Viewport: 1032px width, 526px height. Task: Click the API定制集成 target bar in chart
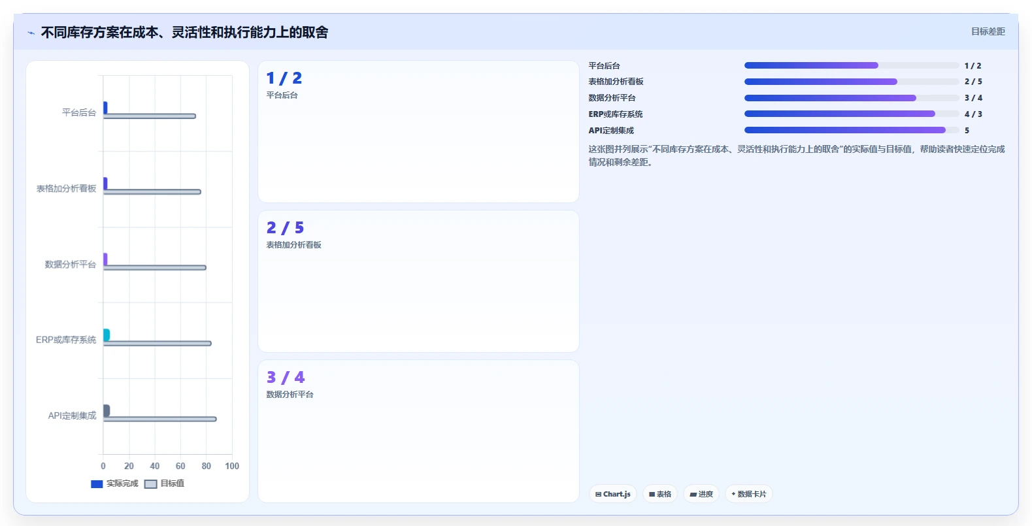160,419
